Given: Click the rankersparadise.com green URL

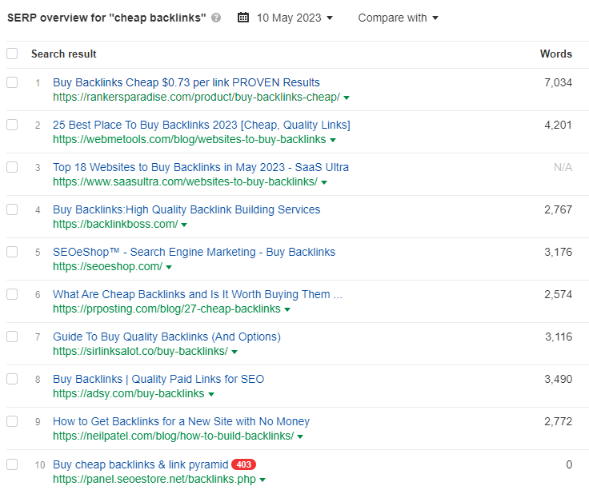Looking at the screenshot, I should coord(196,97).
